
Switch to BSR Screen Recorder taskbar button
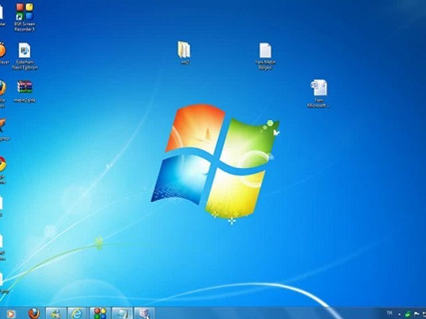(x=100, y=314)
